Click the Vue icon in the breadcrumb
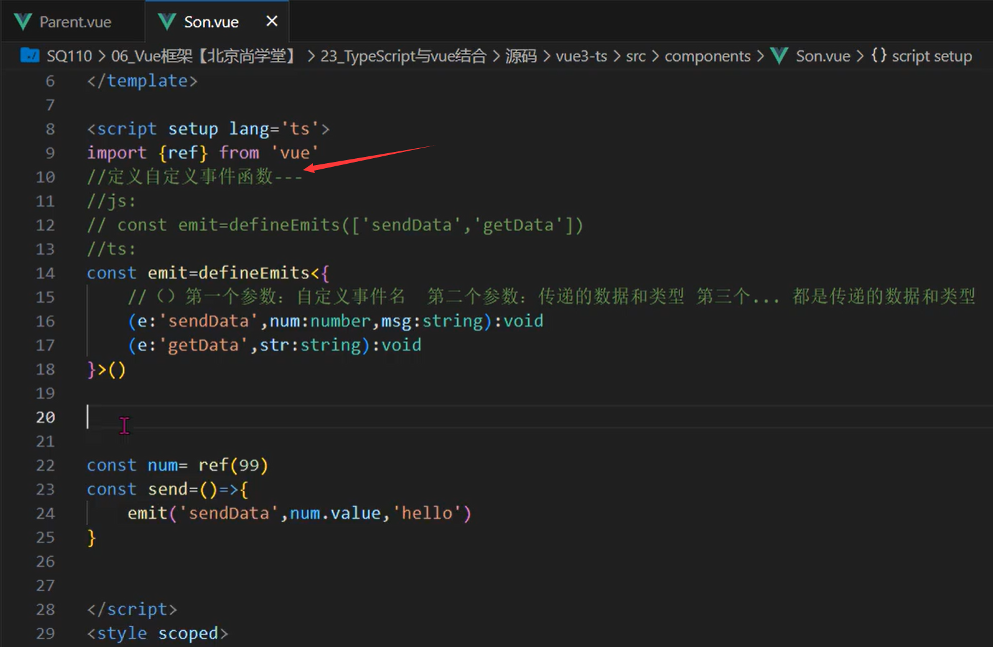Viewport: 993px width, 647px height. [779, 55]
